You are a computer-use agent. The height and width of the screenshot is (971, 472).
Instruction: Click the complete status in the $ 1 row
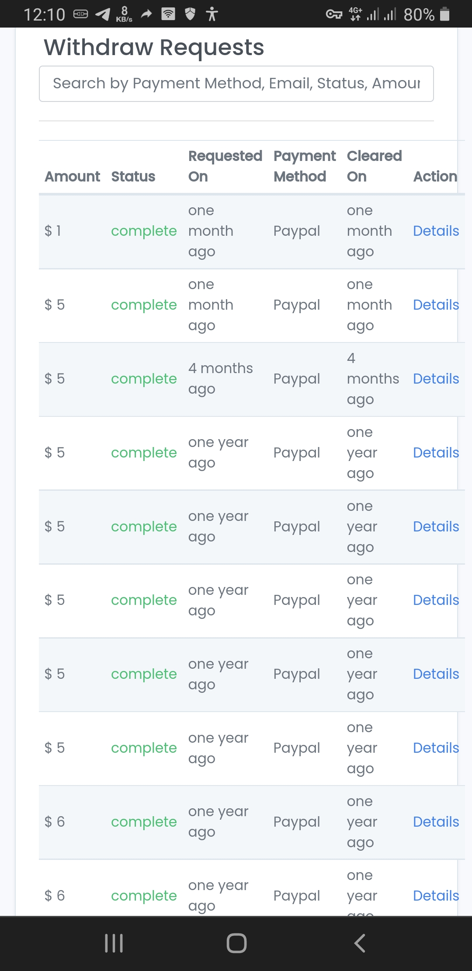[x=144, y=231]
